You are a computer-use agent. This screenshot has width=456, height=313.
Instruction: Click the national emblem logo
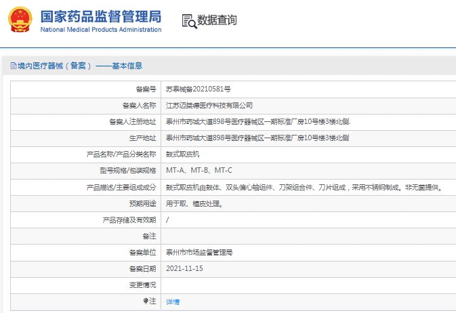click(20, 19)
